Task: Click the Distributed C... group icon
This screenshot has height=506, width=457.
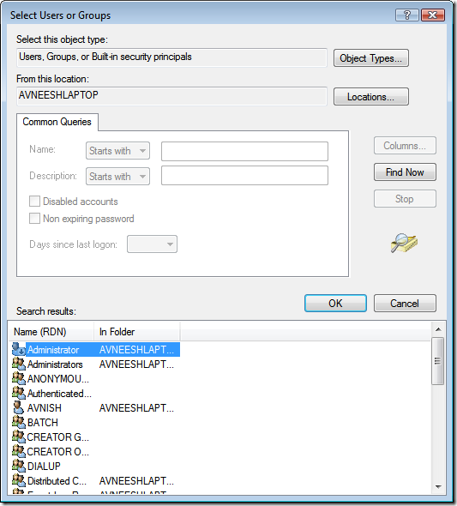Action: coord(19,480)
